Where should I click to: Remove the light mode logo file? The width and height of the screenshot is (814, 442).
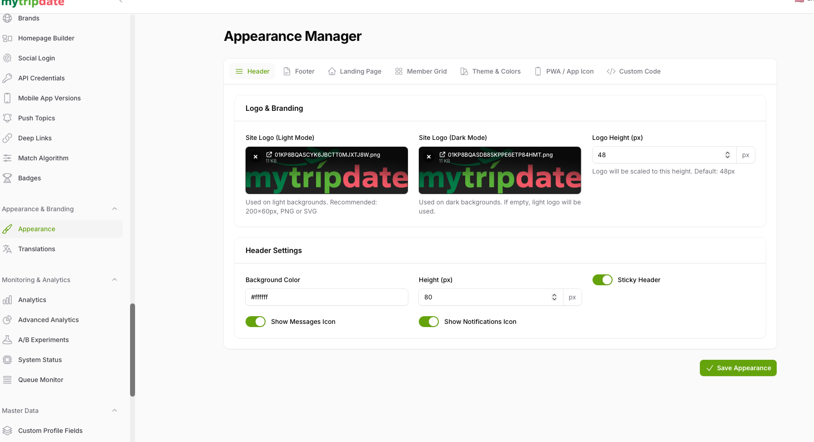[256, 157]
